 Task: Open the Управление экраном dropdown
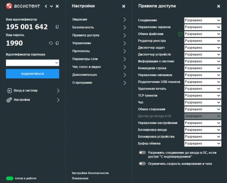(x=203, y=27)
